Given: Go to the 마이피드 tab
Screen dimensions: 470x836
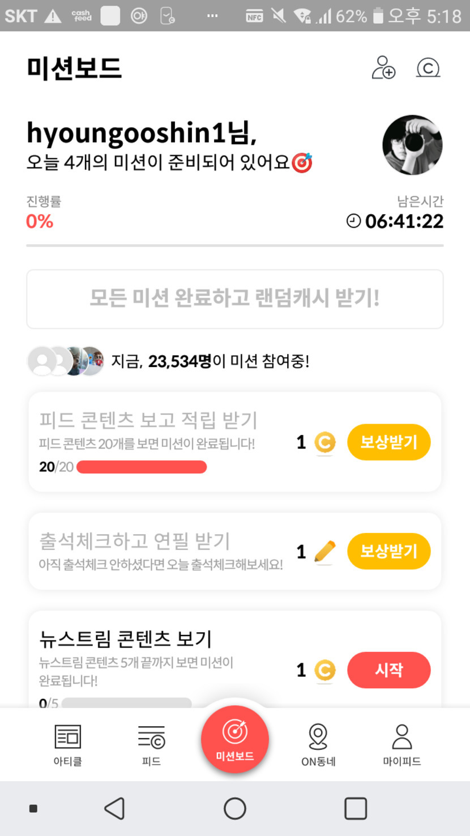Looking at the screenshot, I should click(x=401, y=745).
